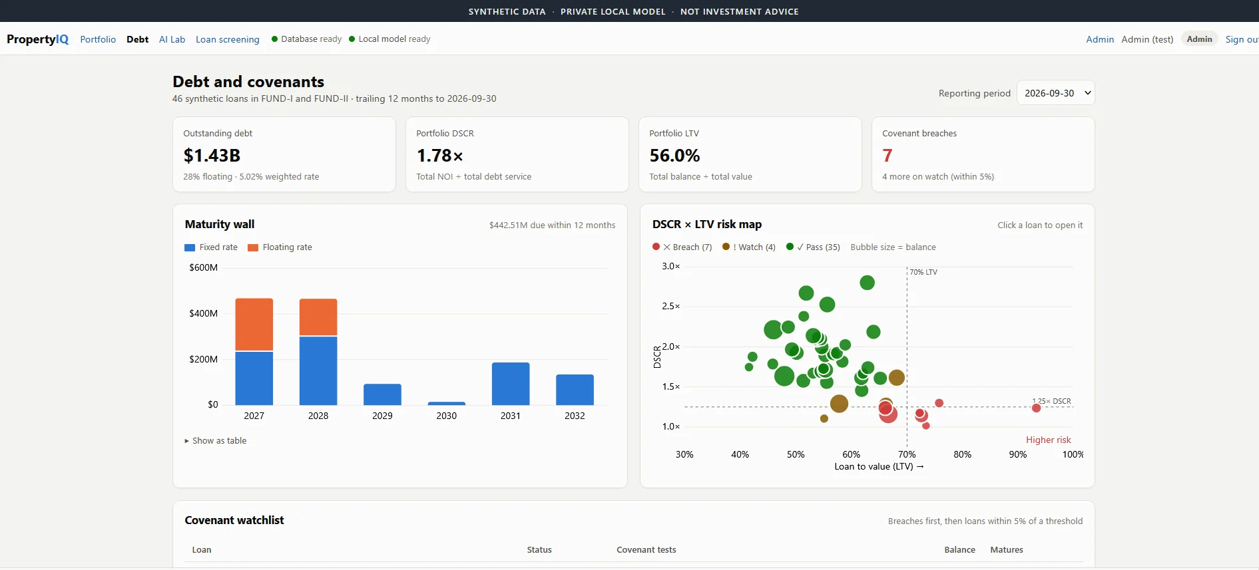Click the Local model ready status indicator
1259x570 pixels.
pos(389,39)
